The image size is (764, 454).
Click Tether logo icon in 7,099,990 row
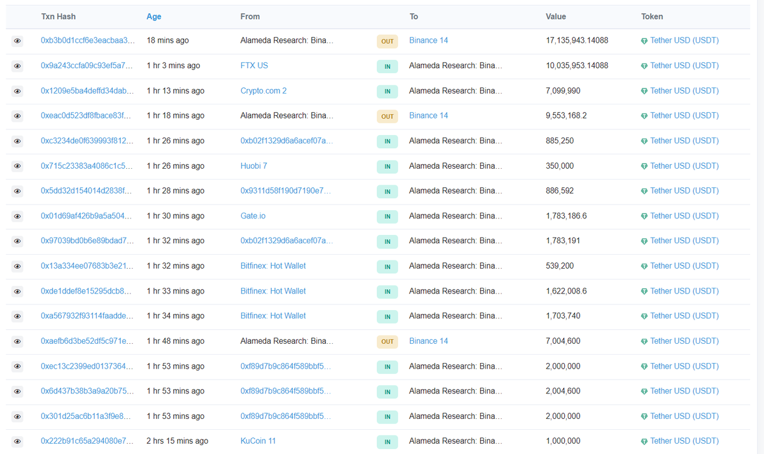pyautogui.click(x=644, y=91)
